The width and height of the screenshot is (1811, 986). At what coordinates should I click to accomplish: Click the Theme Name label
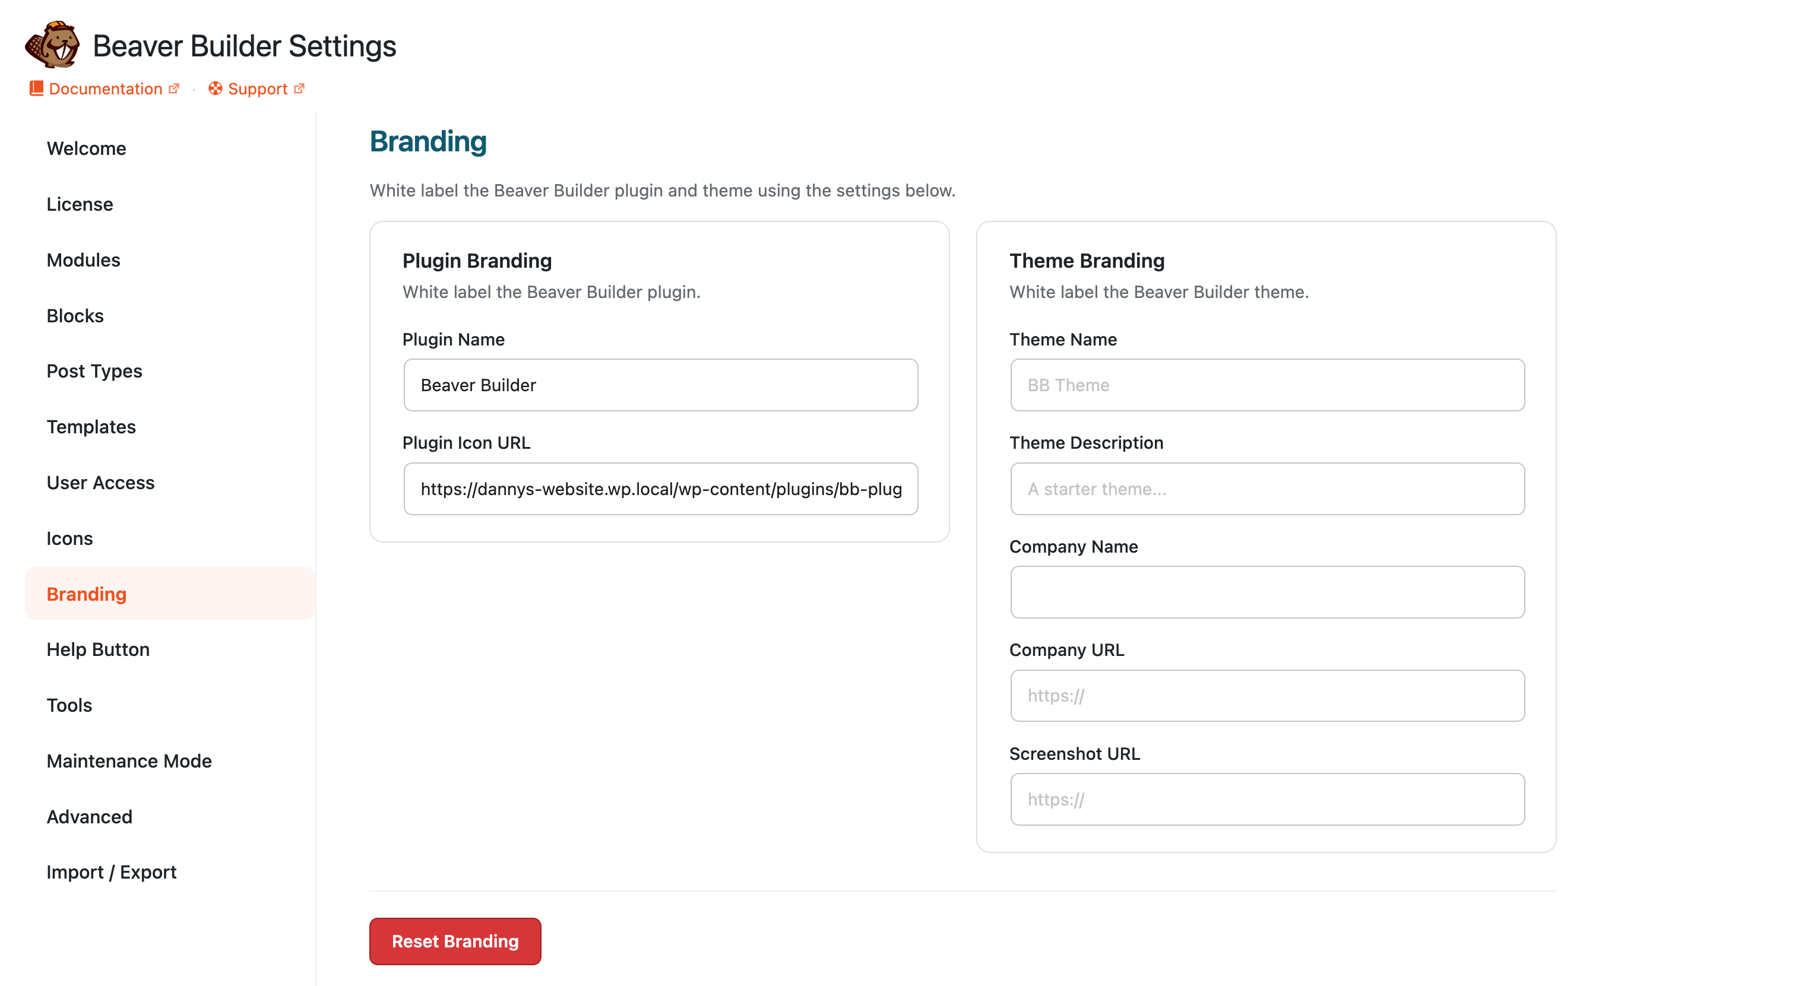coord(1063,340)
